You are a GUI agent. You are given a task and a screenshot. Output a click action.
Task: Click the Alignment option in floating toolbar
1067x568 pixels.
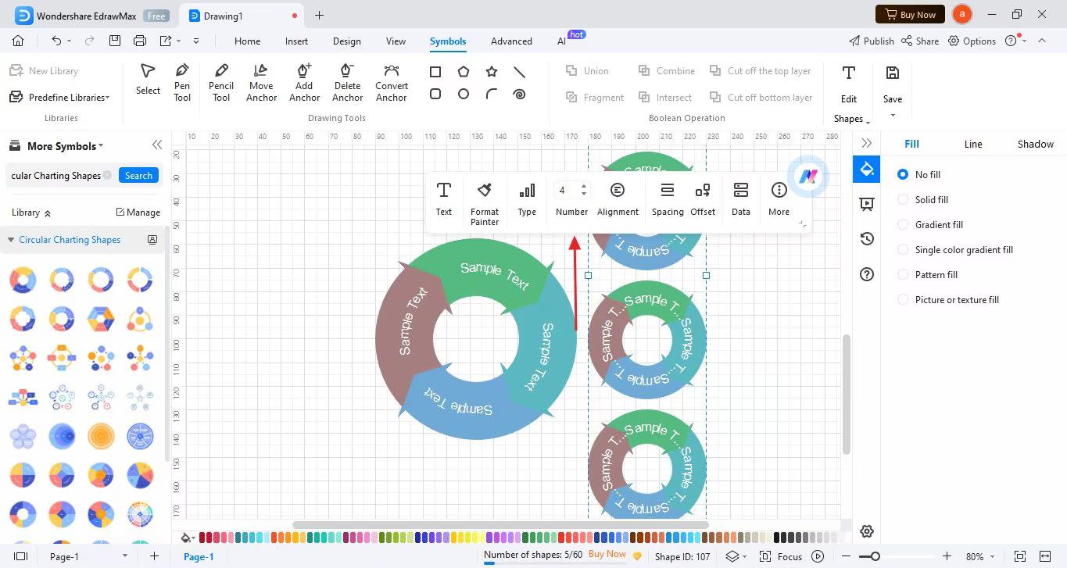(x=618, y=199)
